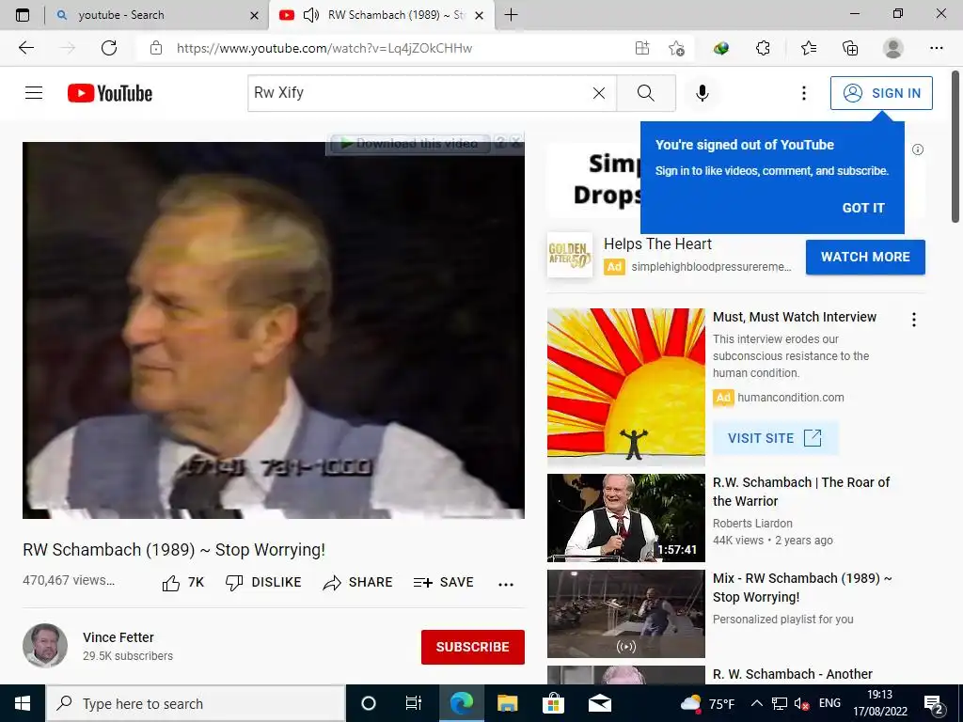Viewport: 963px width, 722px height.
Task: Switch to the youtube - Search tab
Action: (x=157, y=15)
